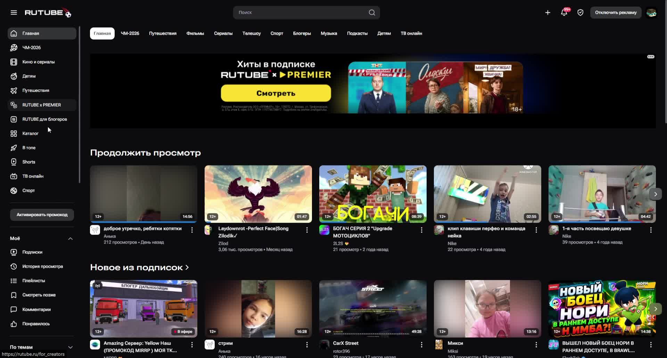The image size is (667, 358).
Task: Open options for доброе утречко video
Action: tap(192, 230)
